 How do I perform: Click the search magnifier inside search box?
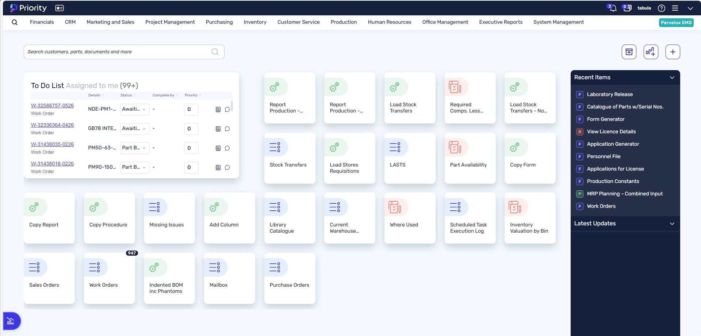pyautogui.click(x=215, y=52)
